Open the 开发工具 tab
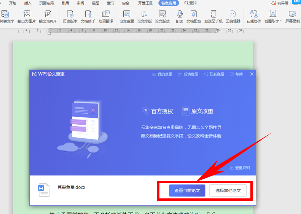The width and height of the screenshot is (301, 214). pos(145,3)
